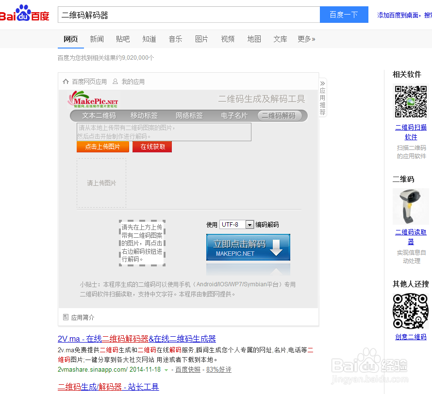The width and height of the screenshot is (432, 394).
Task: Open the 2V.ma 在线二维码解码器 result link
Action: [137, 338]
